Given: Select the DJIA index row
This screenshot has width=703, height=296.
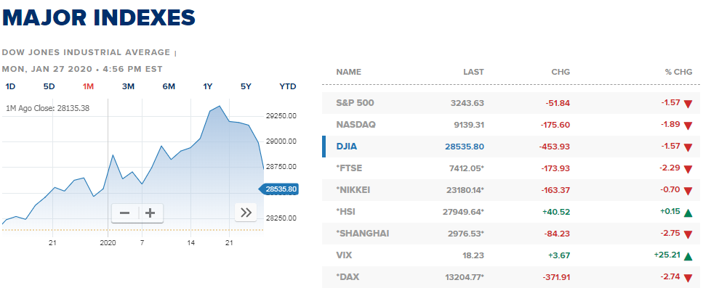Looking at the screenshot, I should (510, 147).
